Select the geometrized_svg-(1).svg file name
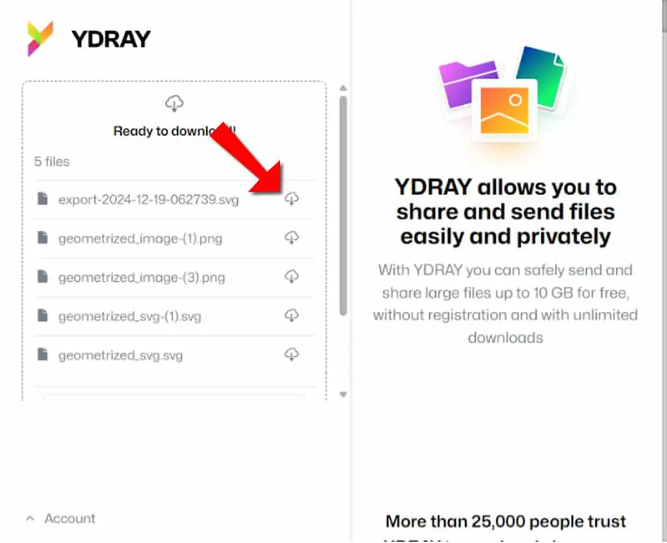The image size is (667, 543). [x=130, y=316]
